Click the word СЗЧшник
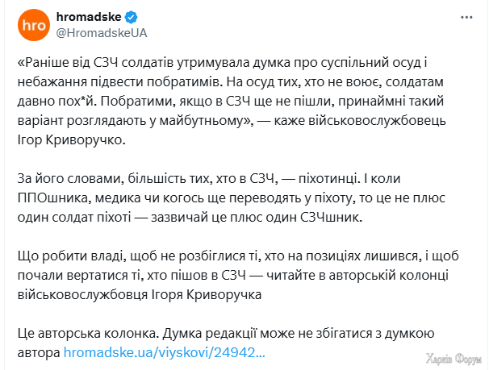 (x=331, y=217)
